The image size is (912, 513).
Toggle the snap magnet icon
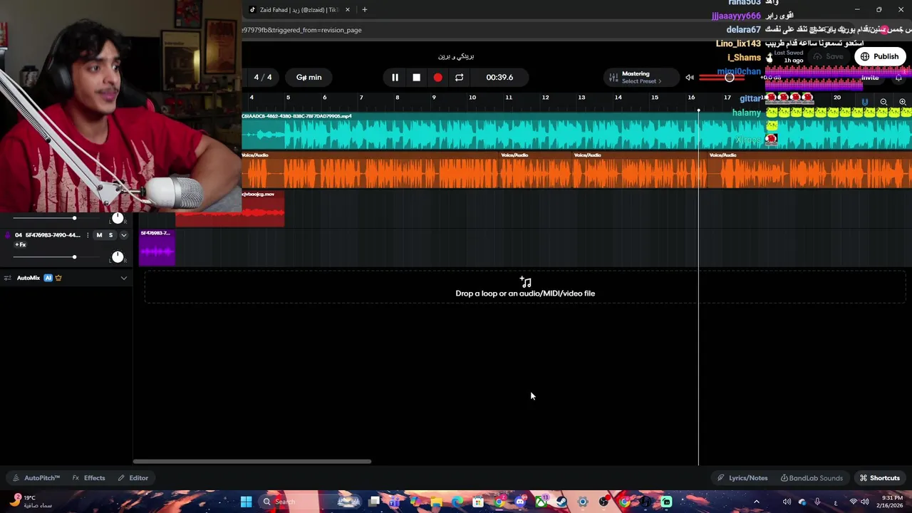point(865,102)
